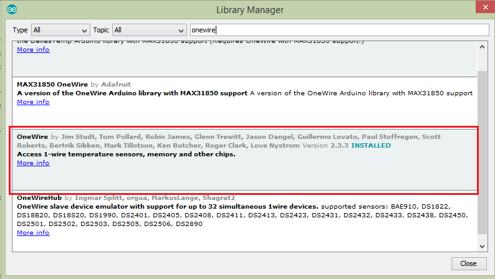The height and width of the screenshot is (279, 495).
Task: Click the Topic label
Action: coord(101,31)
